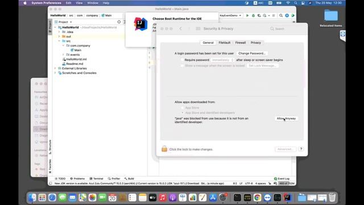Open Spotlight search in menu bar
Screen dimensions: 364x205
pos(296,3)
